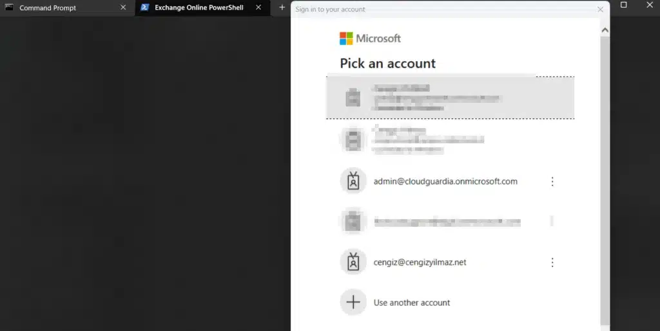
Task: Choose the admin@cloudguardia.onmicrosoft.com account
Action: tap(445, 181)
